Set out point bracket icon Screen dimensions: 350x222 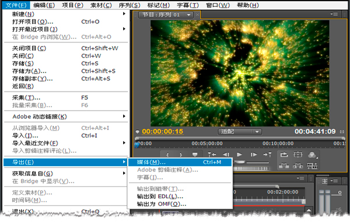click(x=181, y=154)
